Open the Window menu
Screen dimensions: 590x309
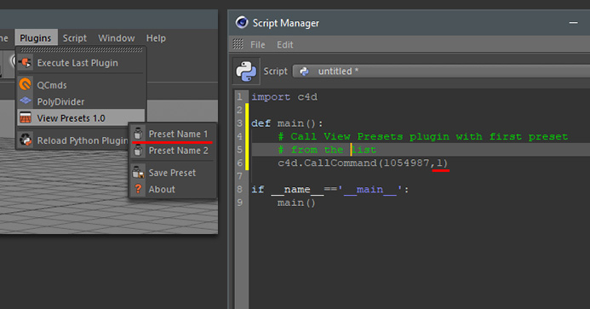click(117, 38)
